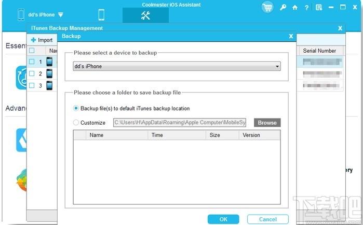Click phone icon in backup row 2

coord(49,73)
